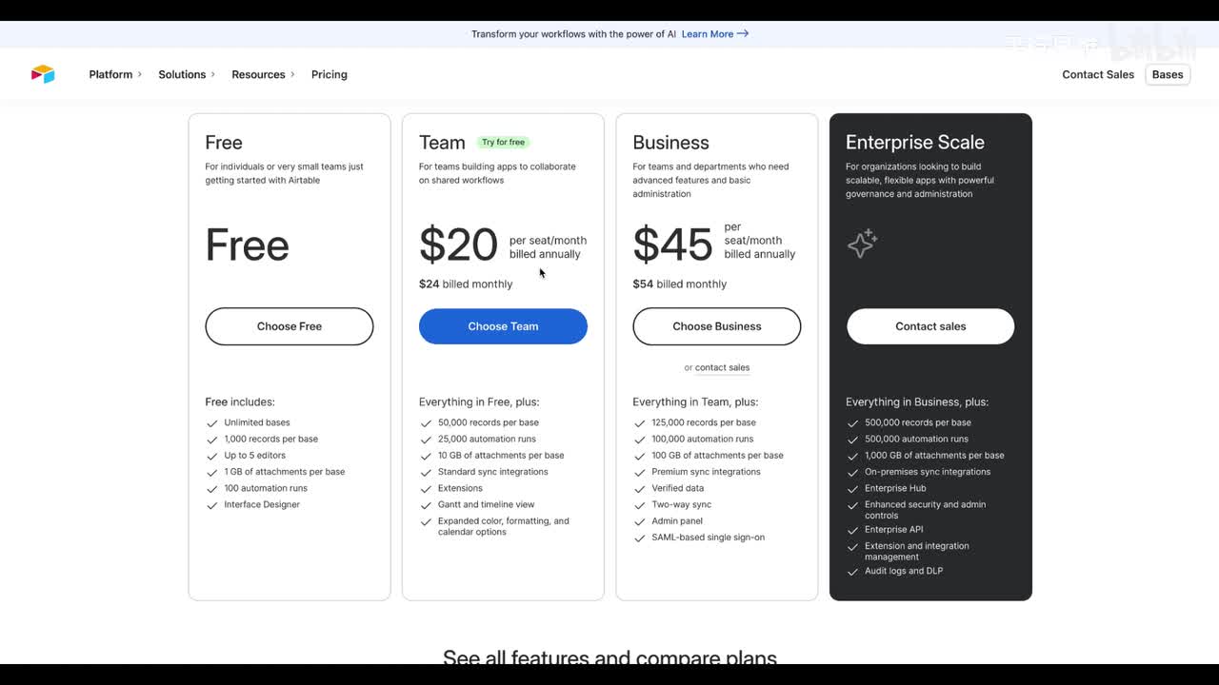Click the arrow icon beside Learn More

743,34
